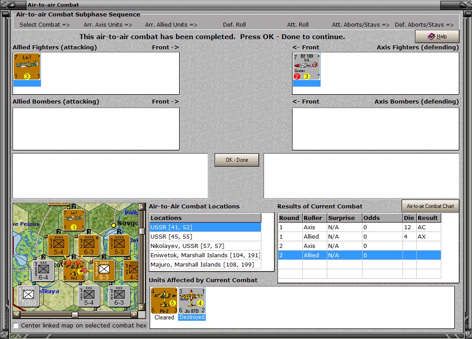Click the map vertical scrollbar thumb
This screenshot has height=339, width=472.
pos(142,231)
